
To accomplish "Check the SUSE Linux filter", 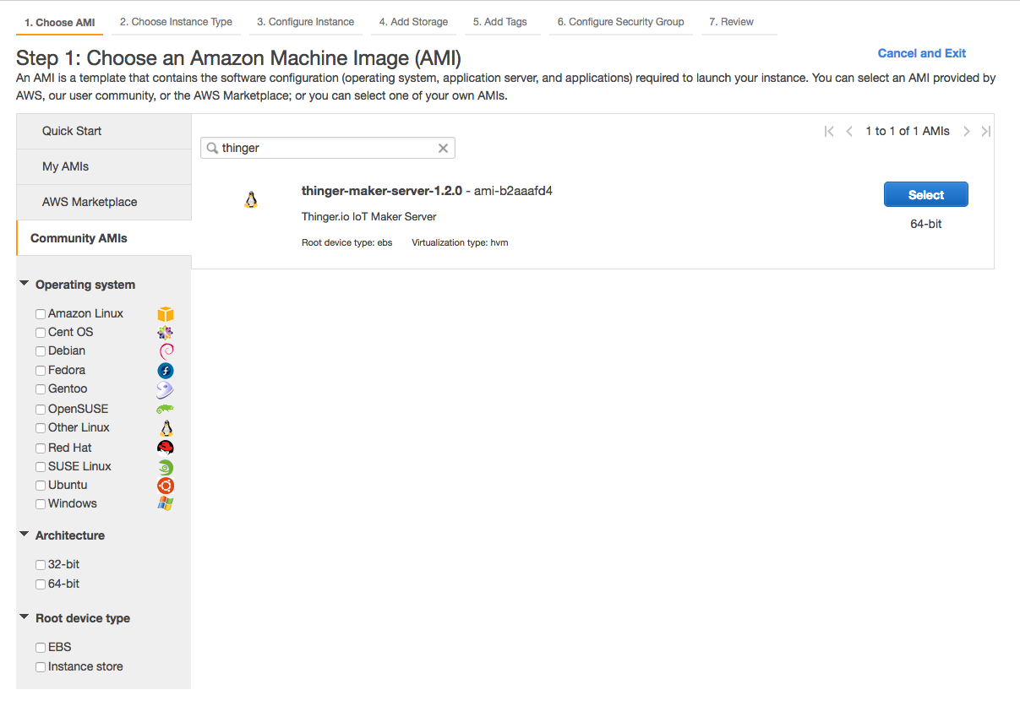I will [x=41, y=467].
